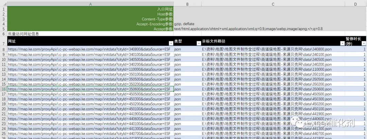The height and width of the screenshot is (139, 367).
Task: Click the 批量访问网址信息 cell
Action: tap(91, 34)
